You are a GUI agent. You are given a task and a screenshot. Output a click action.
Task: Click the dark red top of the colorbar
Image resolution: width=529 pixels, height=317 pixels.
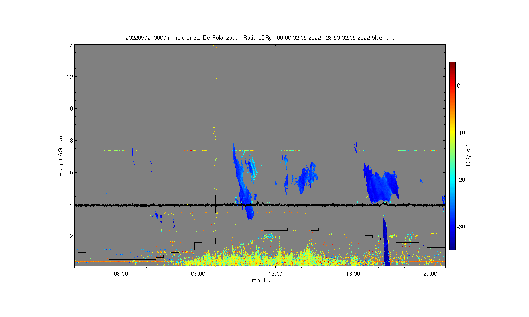coord(452,64)
